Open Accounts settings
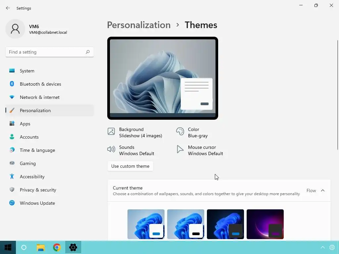The width and height of the screenshot is (339, 254). coord(50,137)
